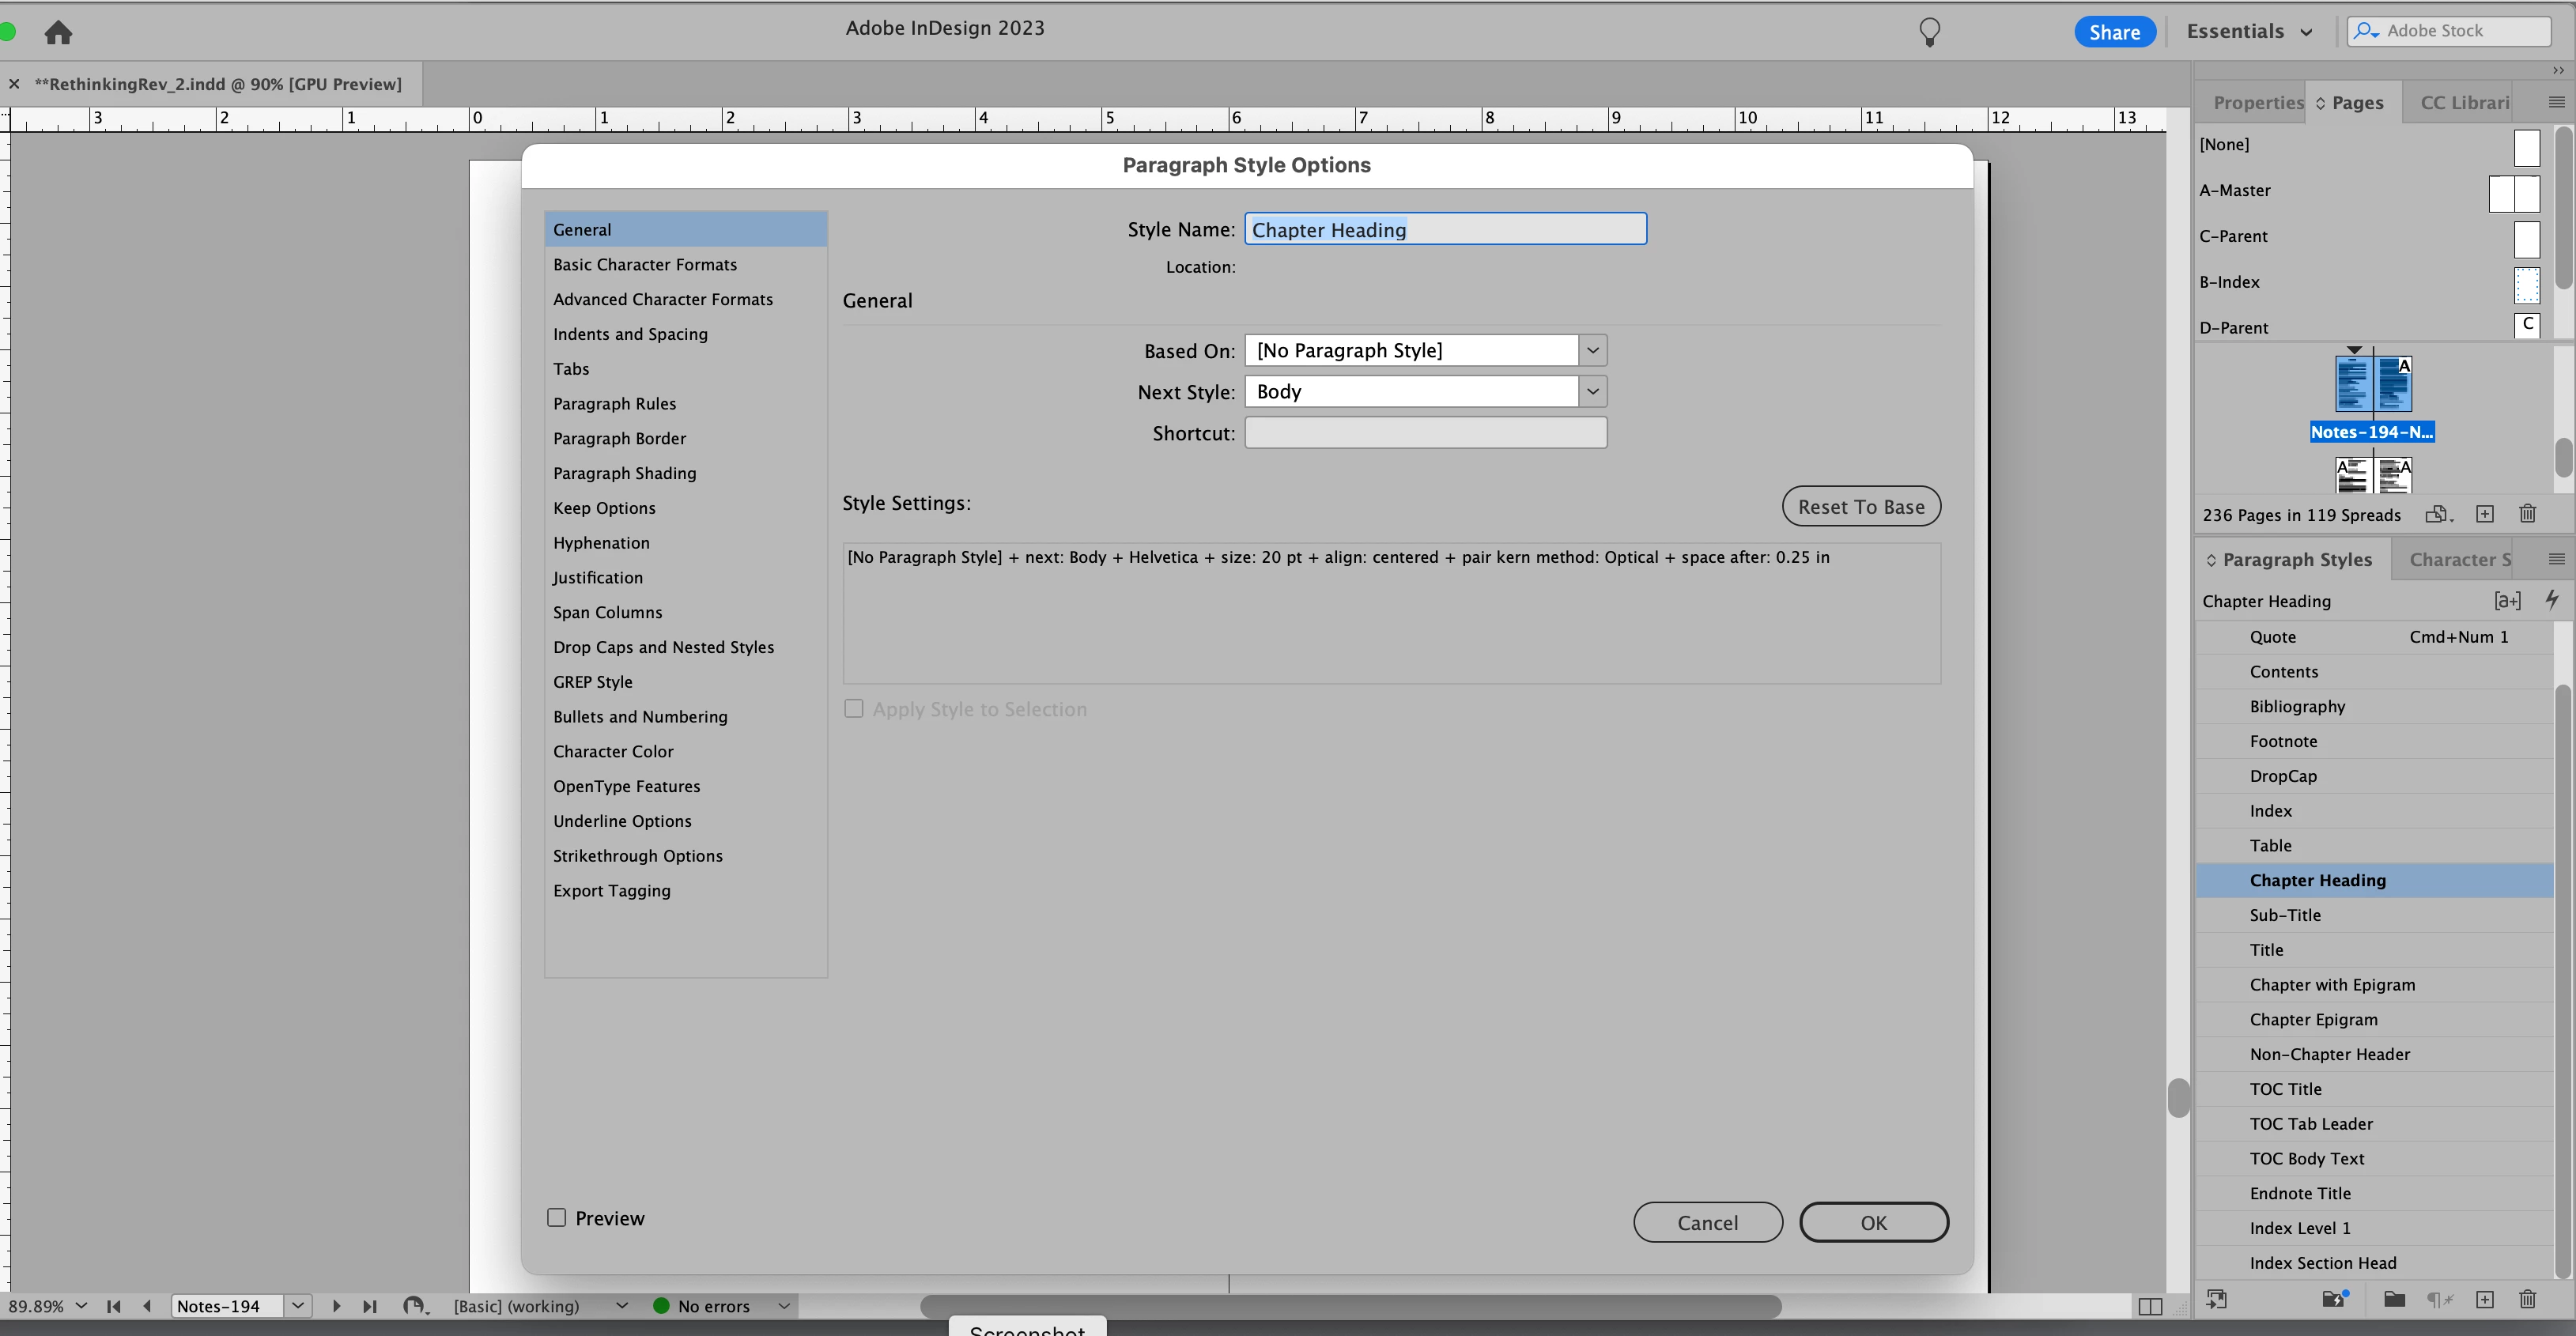Select the Chapter Epigram paragraph style
Screen dimensions: 2576x1336
(2313, 1019)
